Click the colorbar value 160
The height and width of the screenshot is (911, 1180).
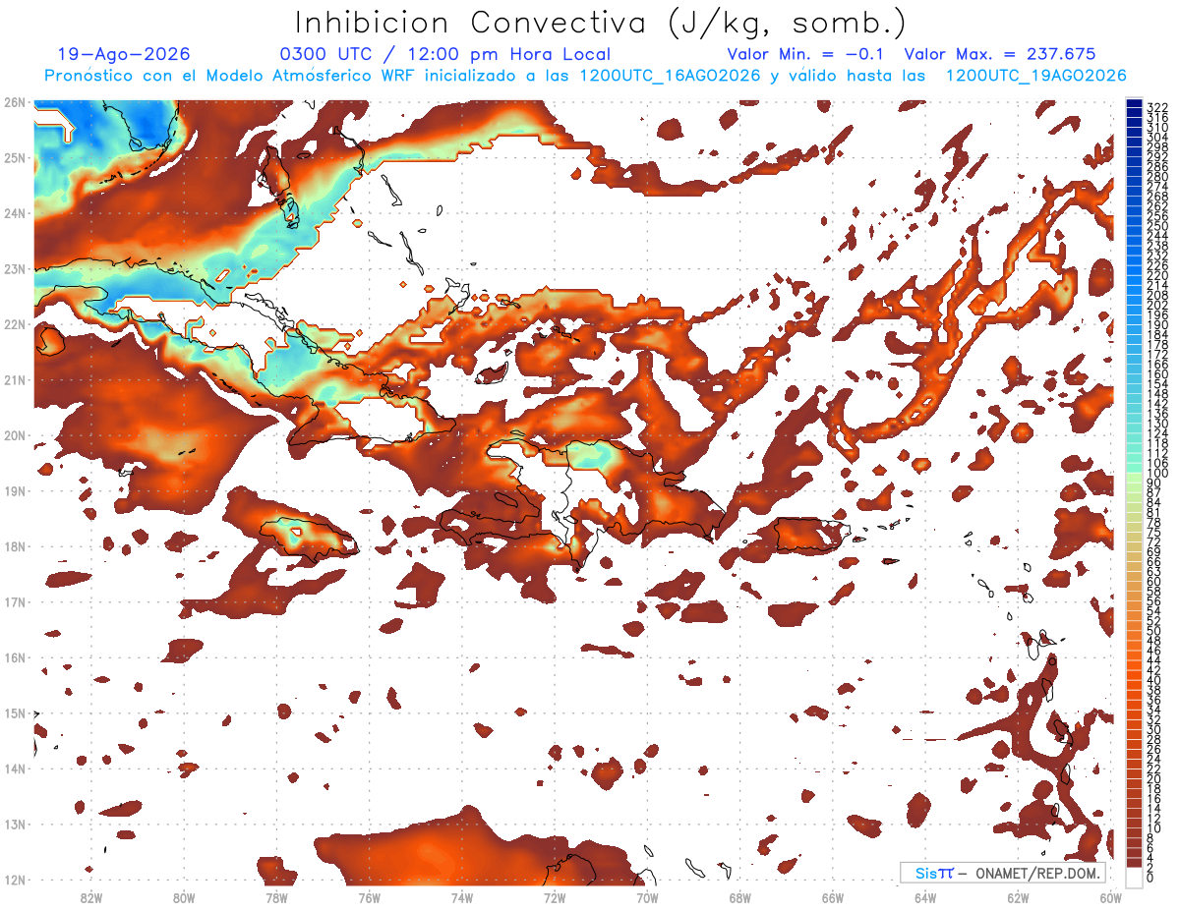coord(1157,374)
